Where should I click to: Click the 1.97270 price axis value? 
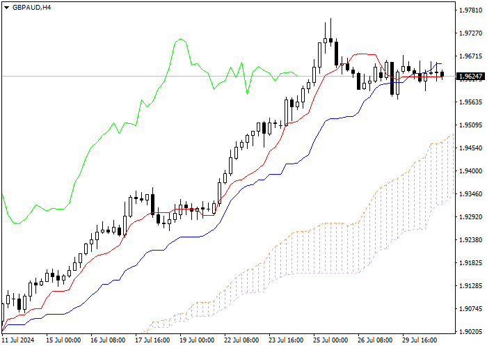click(470, 33)
